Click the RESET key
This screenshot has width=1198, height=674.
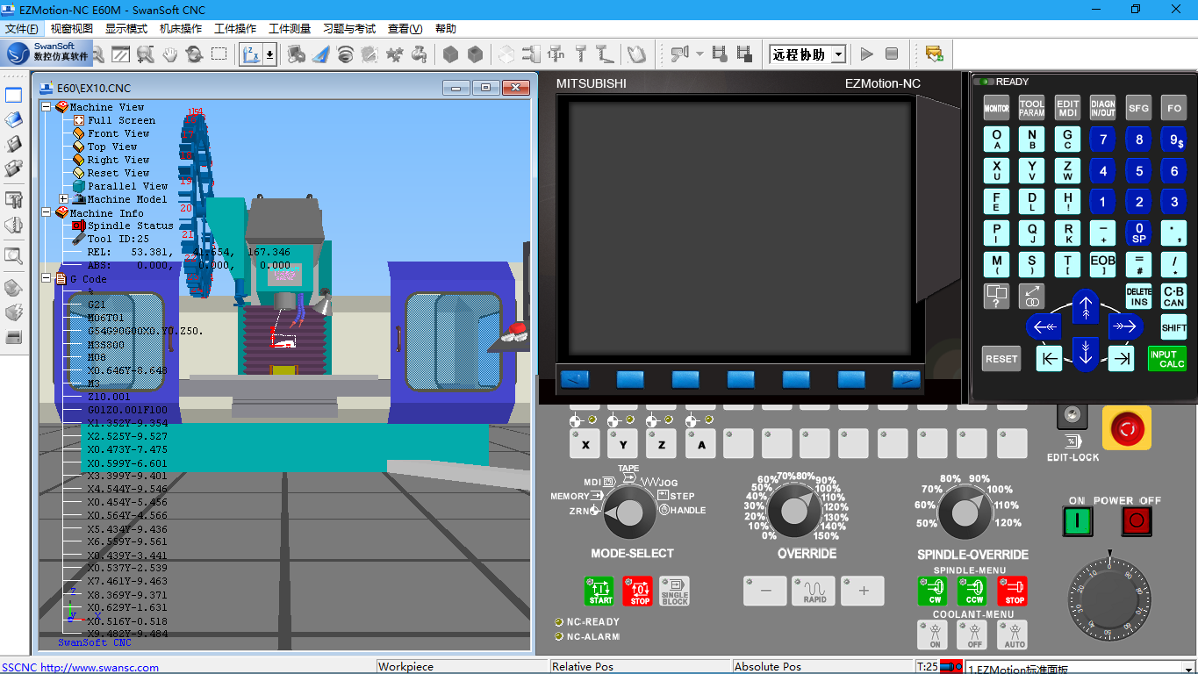point(1001,358)
